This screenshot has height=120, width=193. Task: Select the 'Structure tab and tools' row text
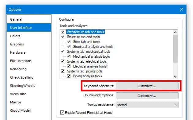[x=83, y=37]
